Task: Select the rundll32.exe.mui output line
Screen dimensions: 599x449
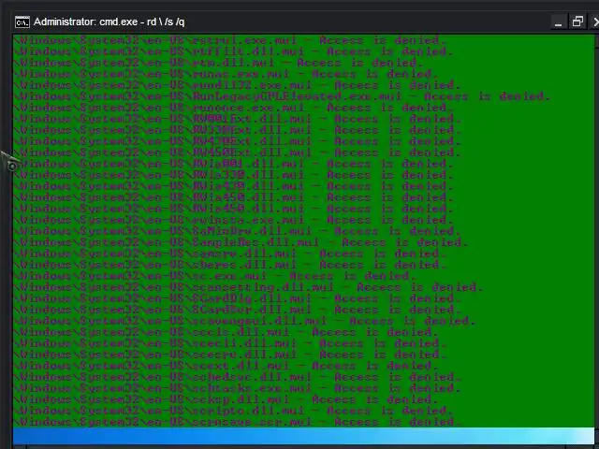Action: 237,85
